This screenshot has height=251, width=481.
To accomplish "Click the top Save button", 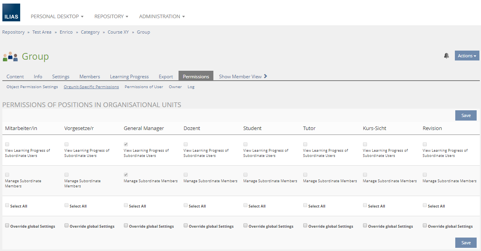I will [x=466, y=115].
